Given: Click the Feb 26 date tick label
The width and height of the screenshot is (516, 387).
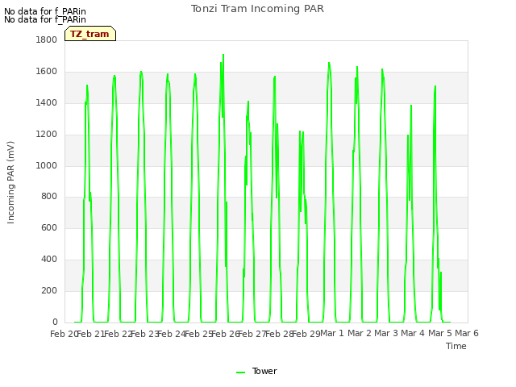Looking at the screenshot, I should (x=226, y=334).
